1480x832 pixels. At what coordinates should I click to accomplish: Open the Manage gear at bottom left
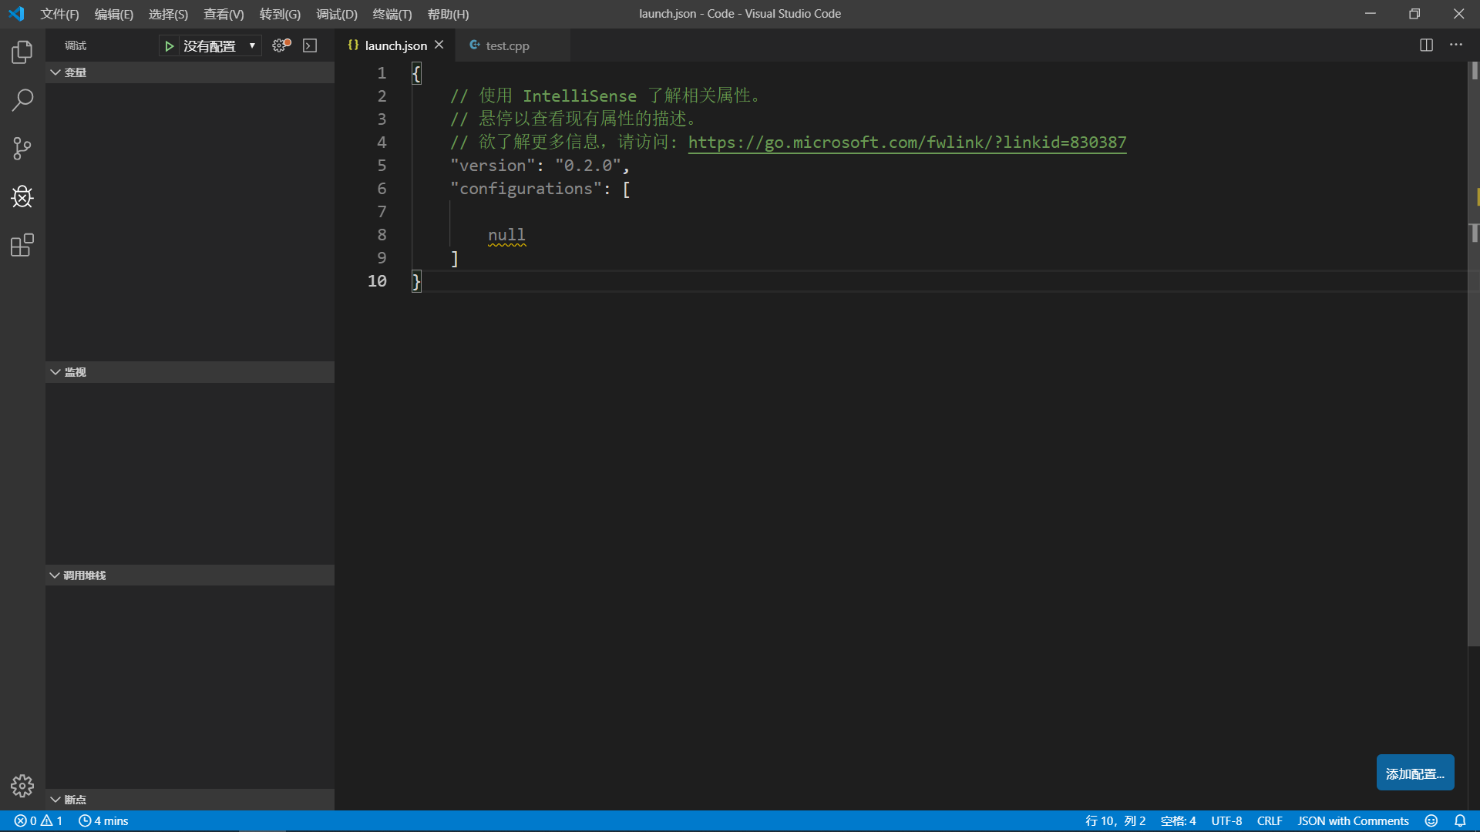coord(22,785)
